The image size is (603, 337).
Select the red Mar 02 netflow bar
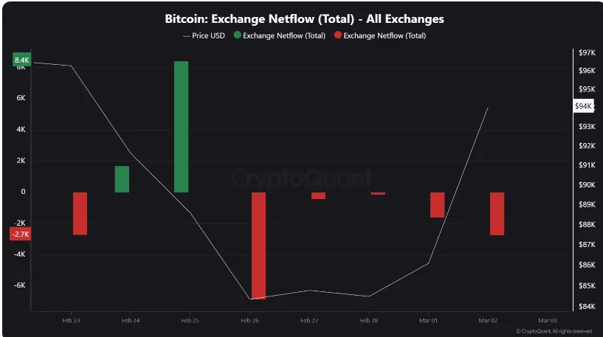497,214
